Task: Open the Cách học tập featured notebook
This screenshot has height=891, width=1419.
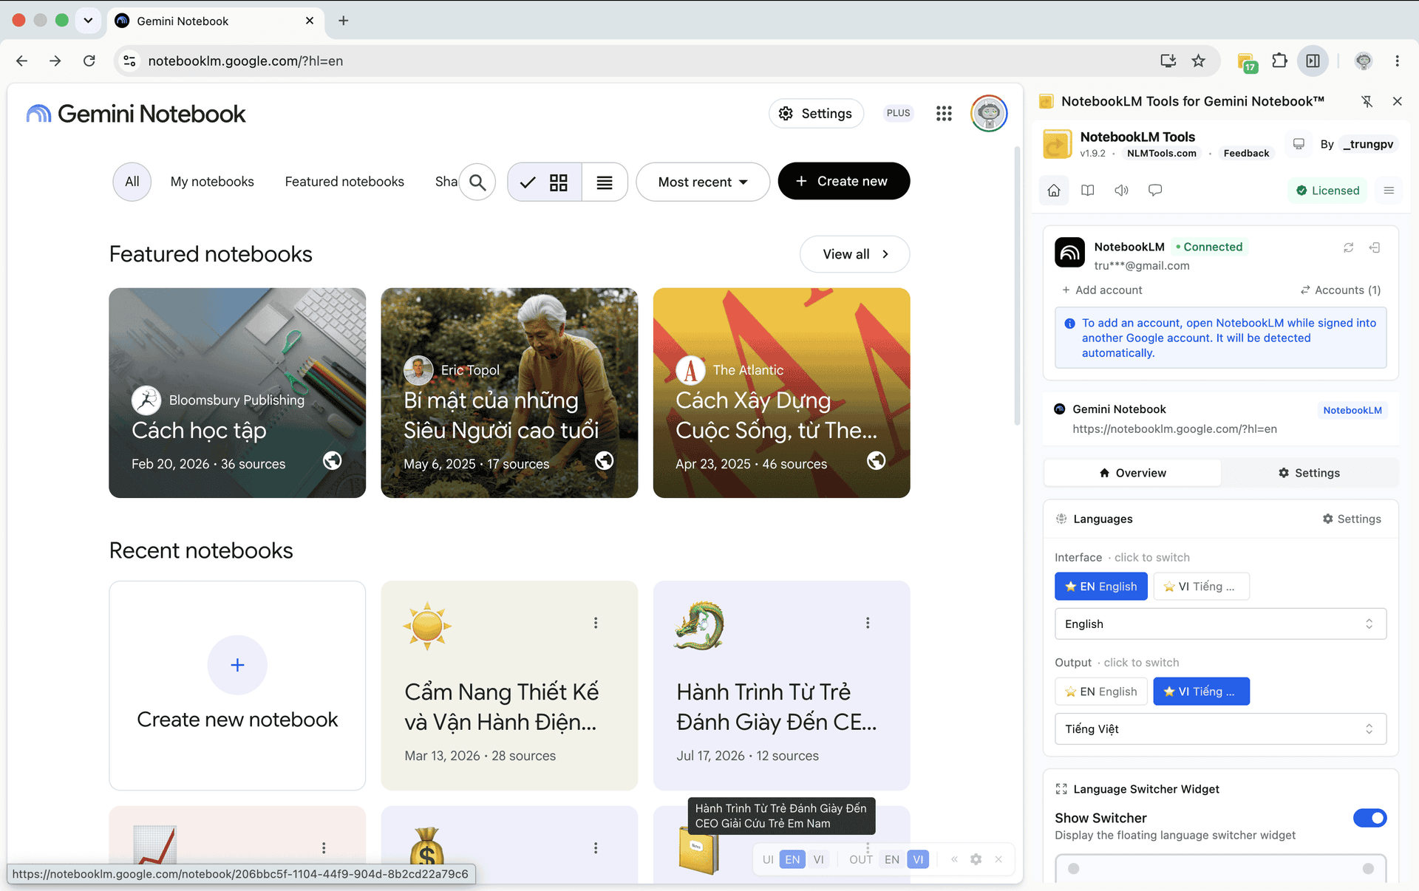Action: (x=237, y=393)
